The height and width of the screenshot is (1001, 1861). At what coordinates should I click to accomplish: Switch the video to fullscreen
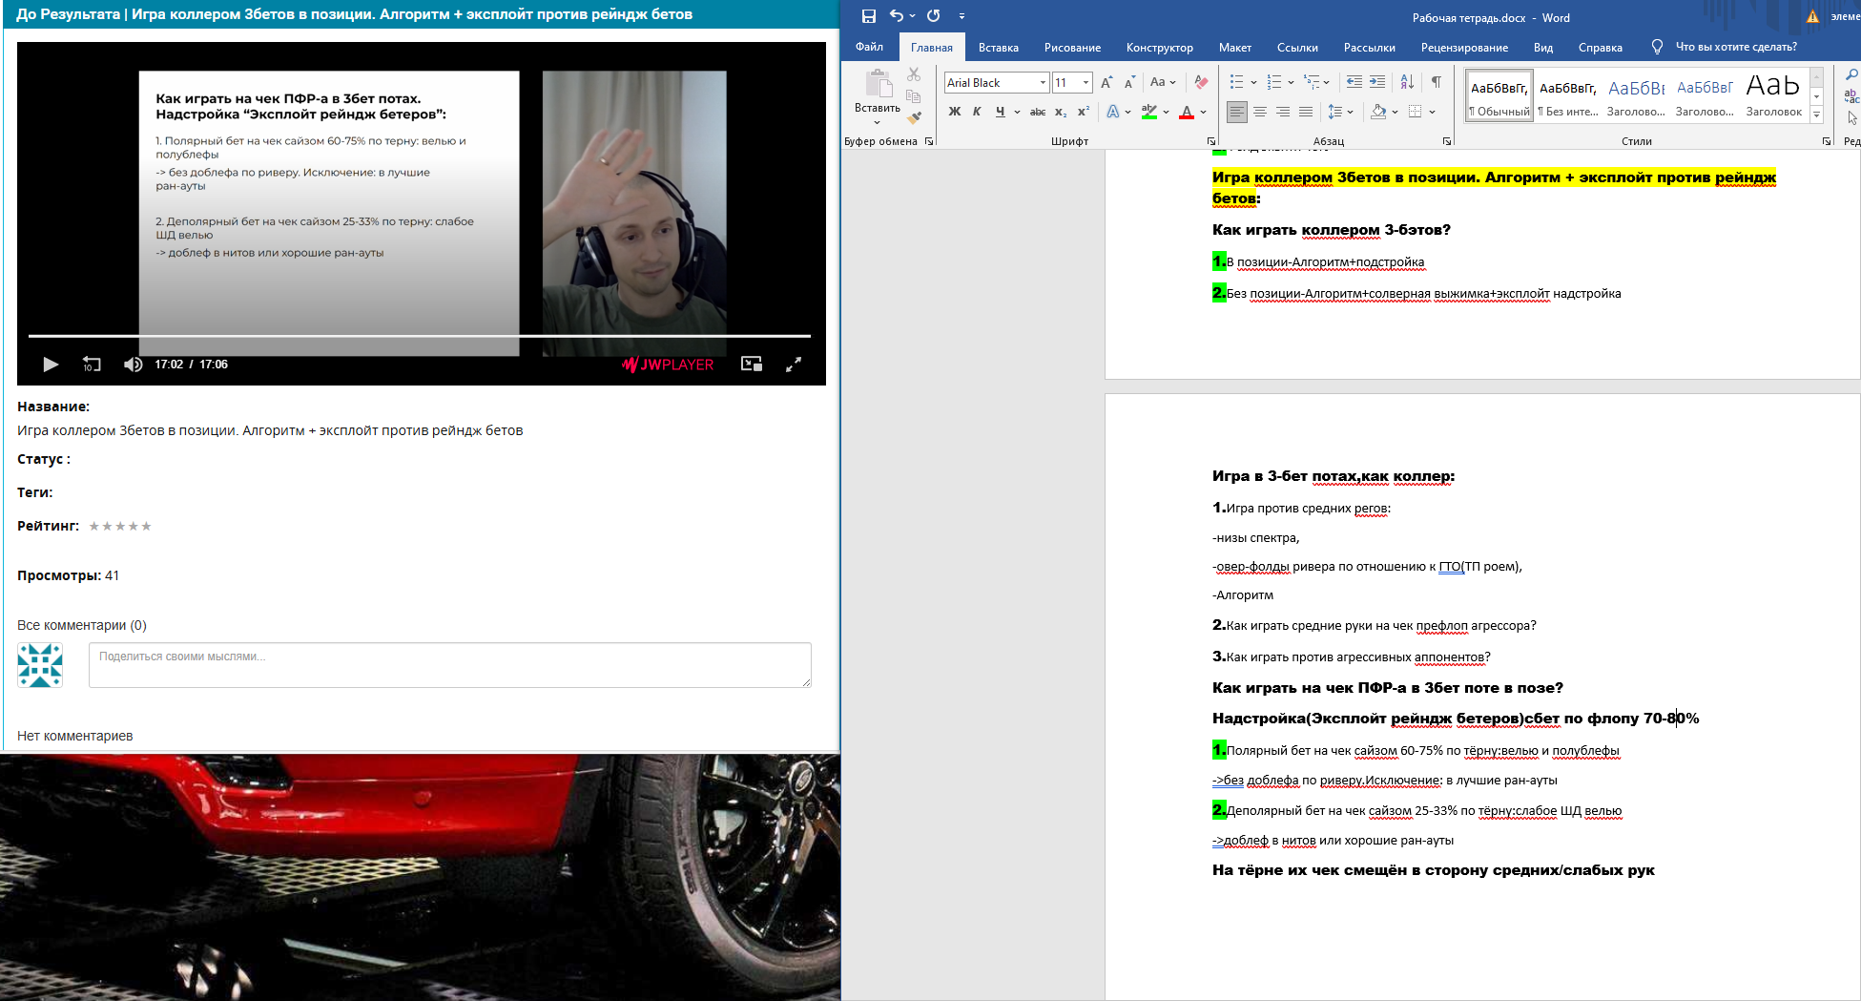pos(793,364)
